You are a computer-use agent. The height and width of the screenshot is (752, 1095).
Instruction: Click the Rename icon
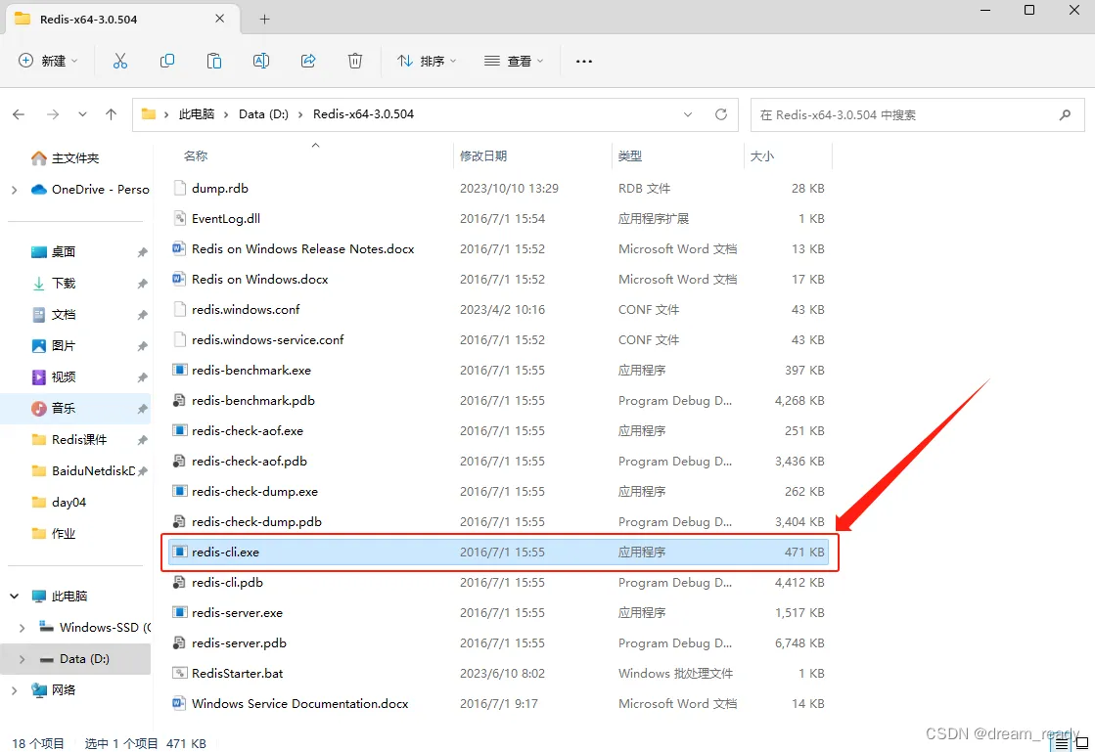coord(261,62)
